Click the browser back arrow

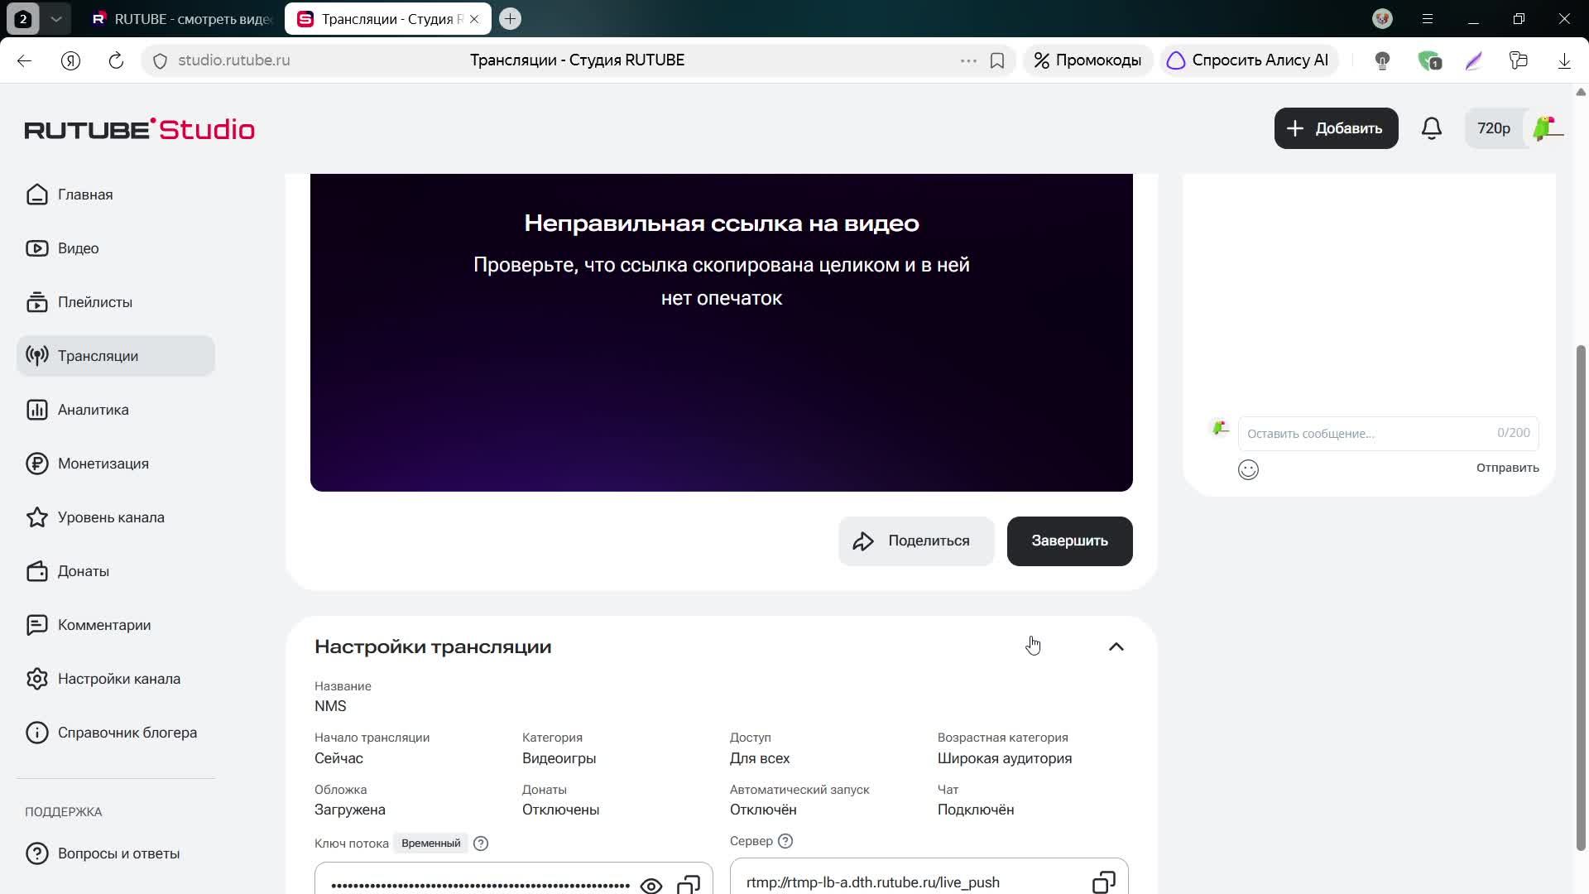[24, 60]
